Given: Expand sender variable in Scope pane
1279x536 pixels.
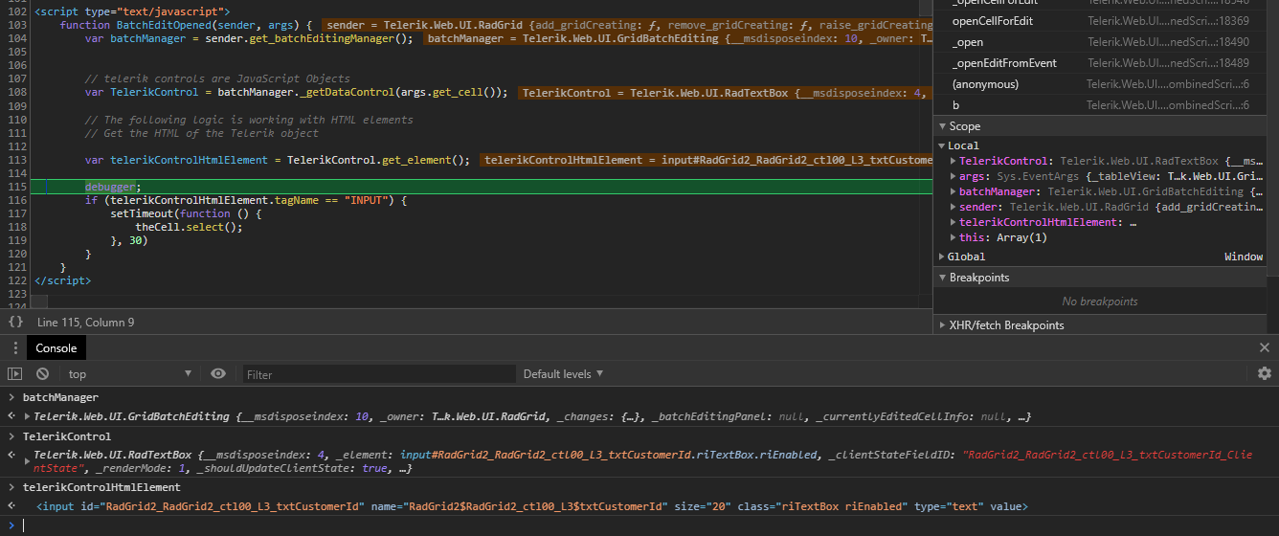Looking at the screenshot, I should tap(953, 207).
